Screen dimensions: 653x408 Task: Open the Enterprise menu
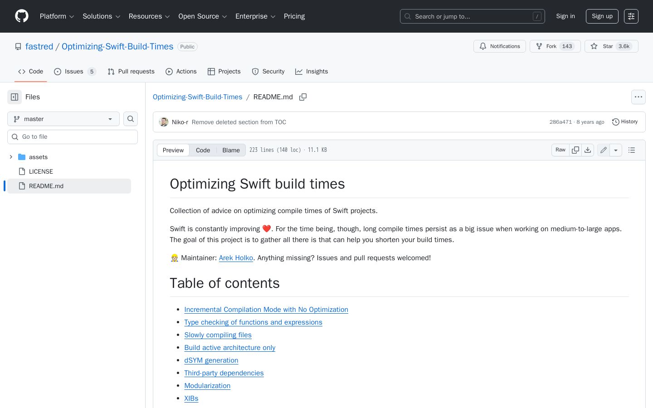click(255, 16)
